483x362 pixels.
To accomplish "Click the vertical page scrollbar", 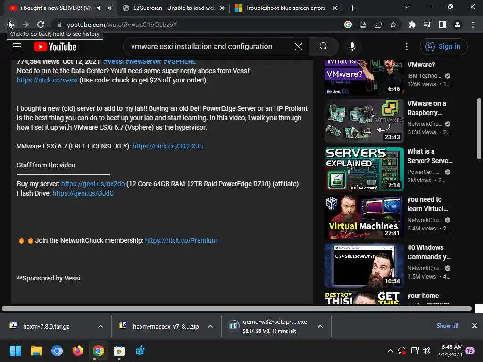I will (x=479, y=129).
